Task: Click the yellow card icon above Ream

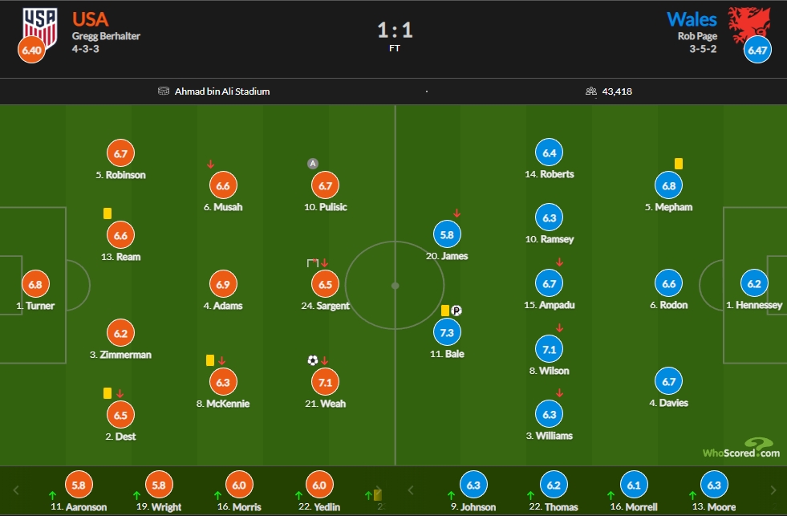Action: coord(108,213)
